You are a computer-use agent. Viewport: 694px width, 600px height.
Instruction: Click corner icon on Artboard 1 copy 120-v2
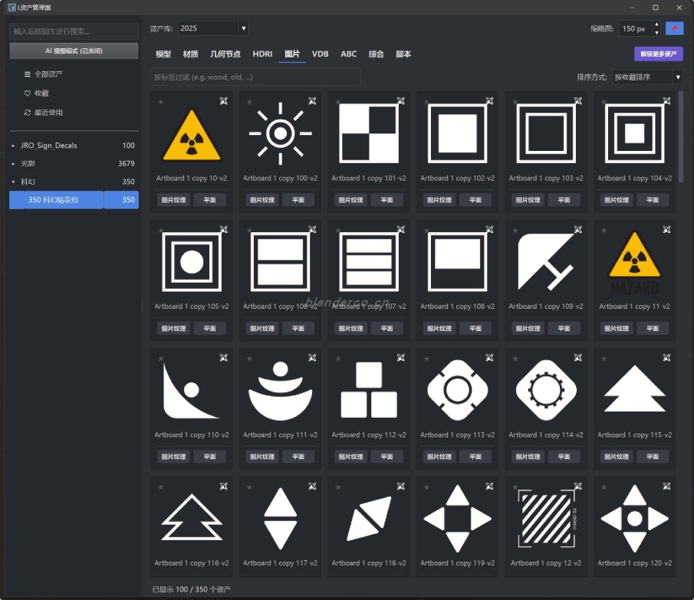pyautogui.click(x=666, y=487)
